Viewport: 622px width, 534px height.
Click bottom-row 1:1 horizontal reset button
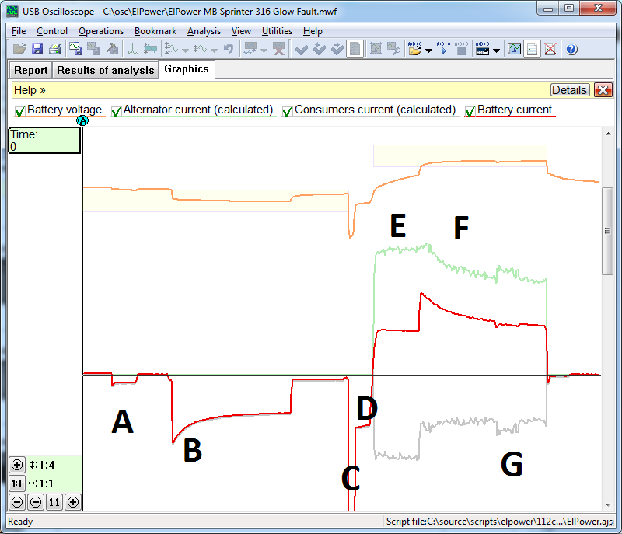[54, 502]
